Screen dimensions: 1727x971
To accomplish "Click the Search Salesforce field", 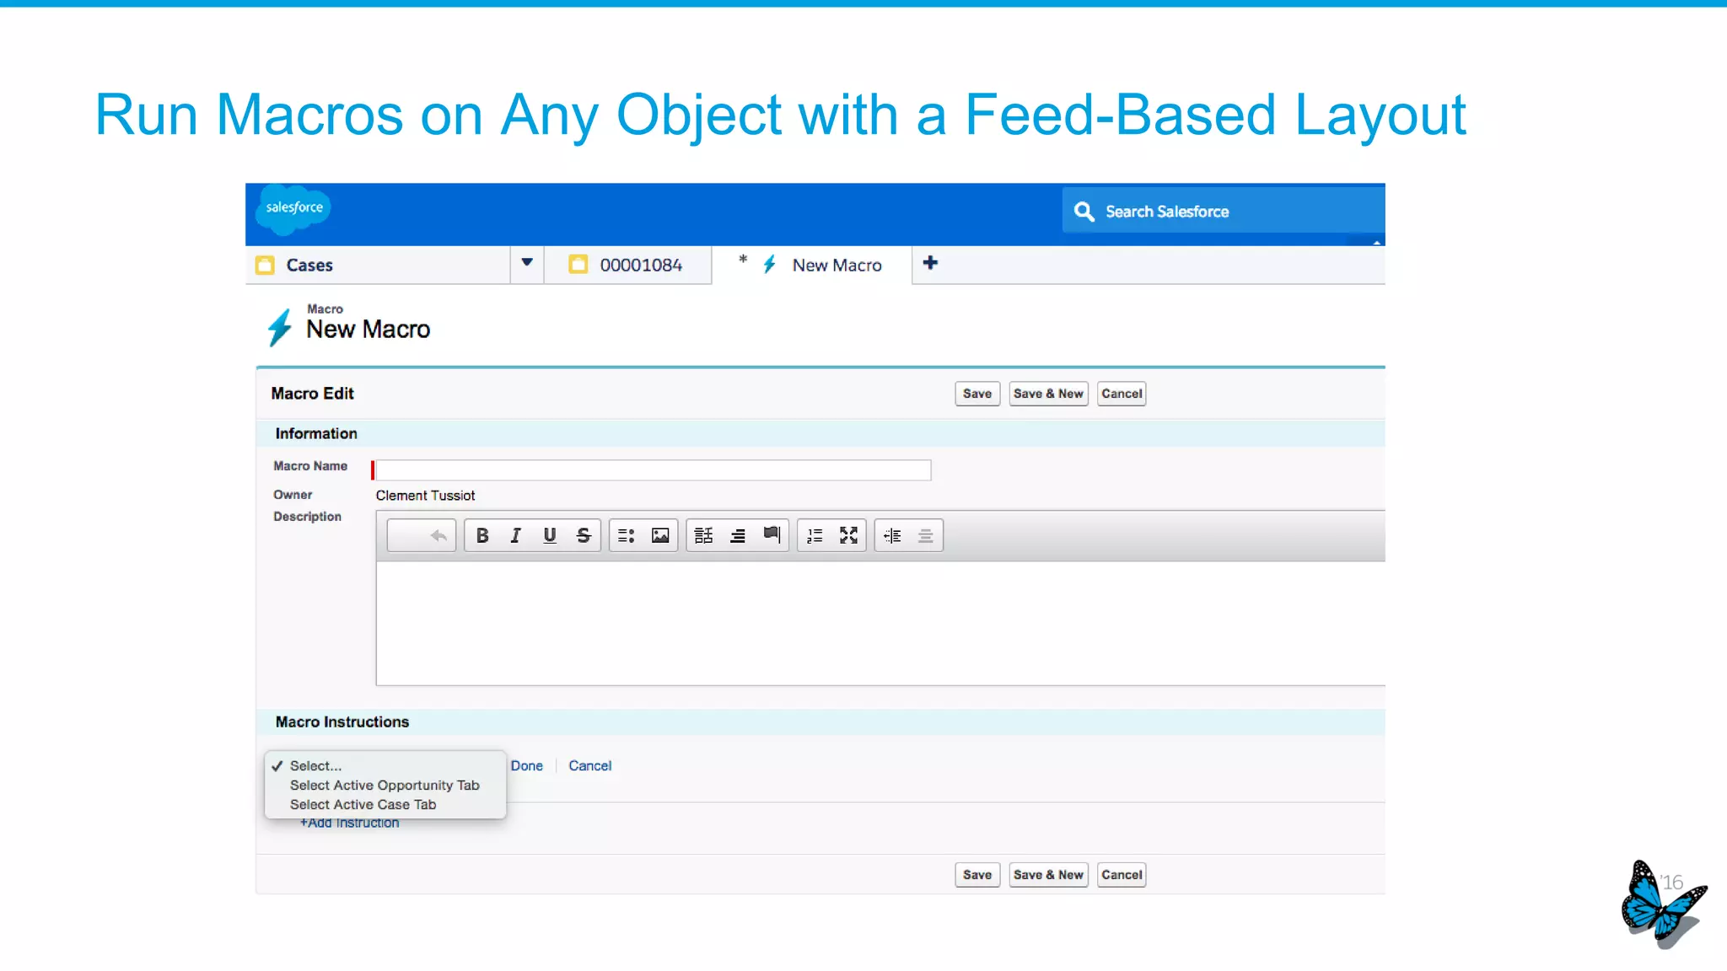I will [1224, 212].
